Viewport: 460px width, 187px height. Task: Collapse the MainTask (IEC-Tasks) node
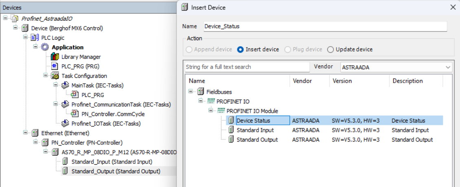pyautogui.click(x=56, y=85)
